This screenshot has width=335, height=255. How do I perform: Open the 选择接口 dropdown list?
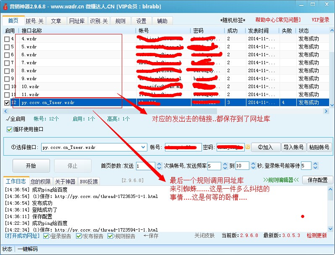pyautogui.click(x=144, y=147)
